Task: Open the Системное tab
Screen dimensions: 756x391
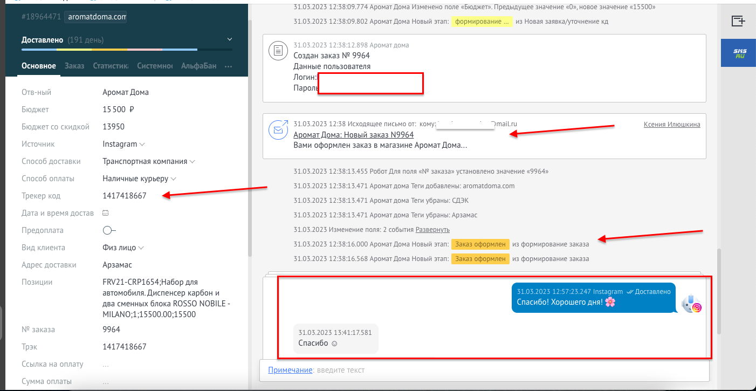Action: point(155,66)
